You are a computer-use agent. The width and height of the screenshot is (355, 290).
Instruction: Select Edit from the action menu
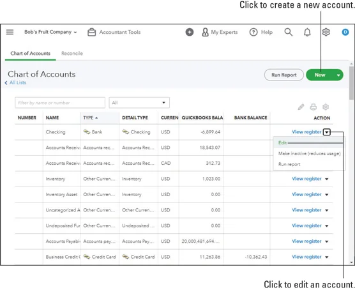click(283, 142)
